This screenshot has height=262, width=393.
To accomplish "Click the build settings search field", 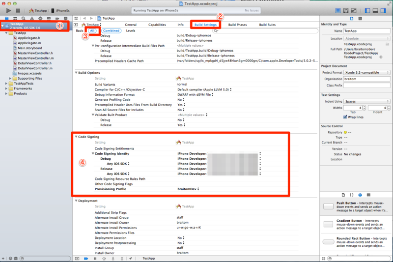I will tap(265, 30).
